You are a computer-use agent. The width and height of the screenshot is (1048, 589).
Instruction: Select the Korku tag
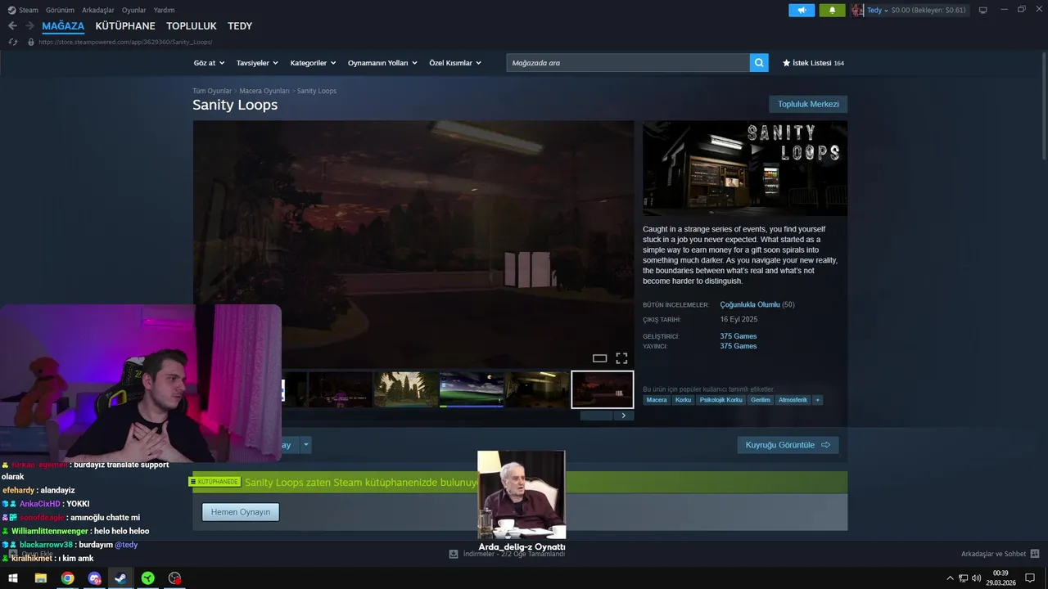tap(683, 400)
